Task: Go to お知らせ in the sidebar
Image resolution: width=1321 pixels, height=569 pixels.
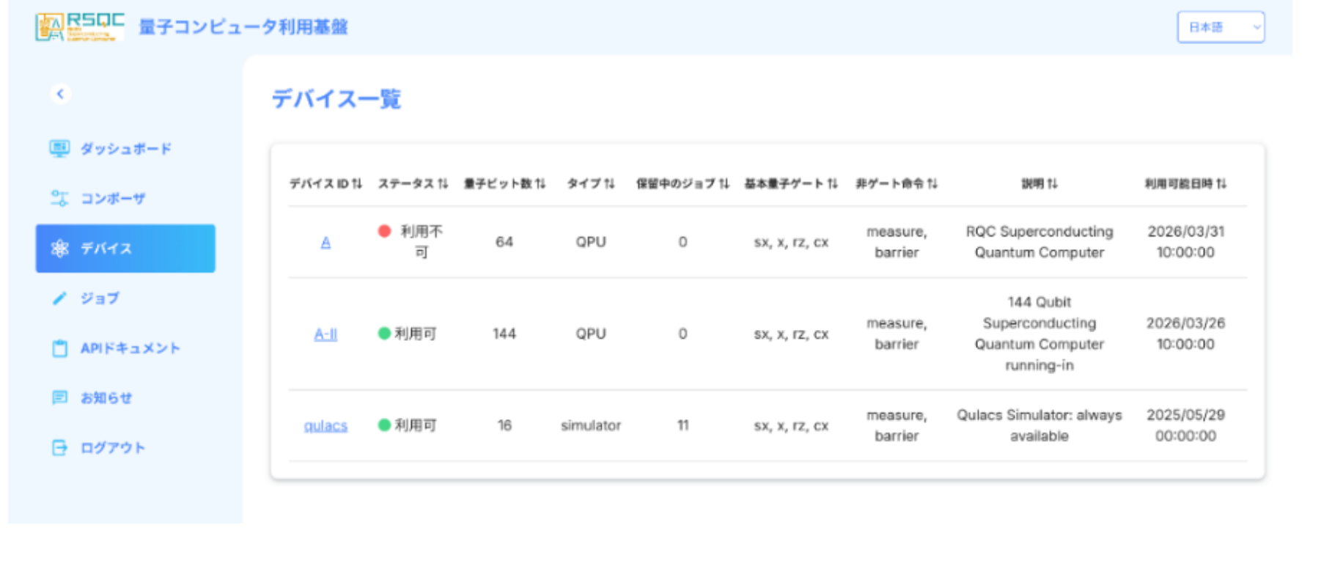Action: point(106,397)
